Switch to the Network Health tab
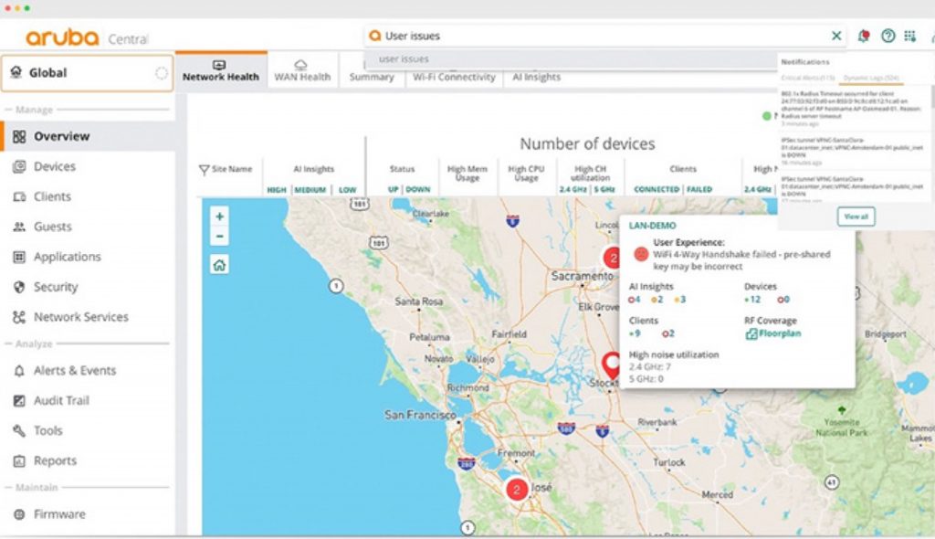Viewport: 935px width, 539px height. [221, 70]
